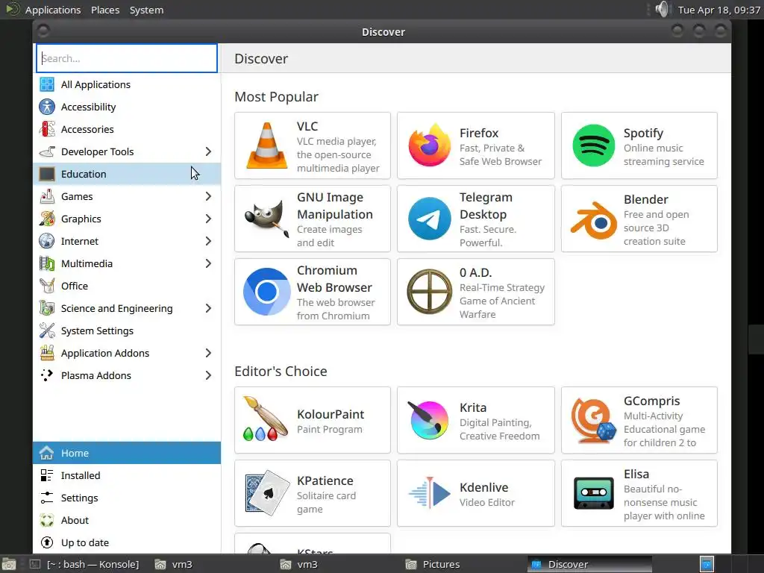Expand the Plasma Addons chevron
This screenshot has height=573, width=764.
209,375
